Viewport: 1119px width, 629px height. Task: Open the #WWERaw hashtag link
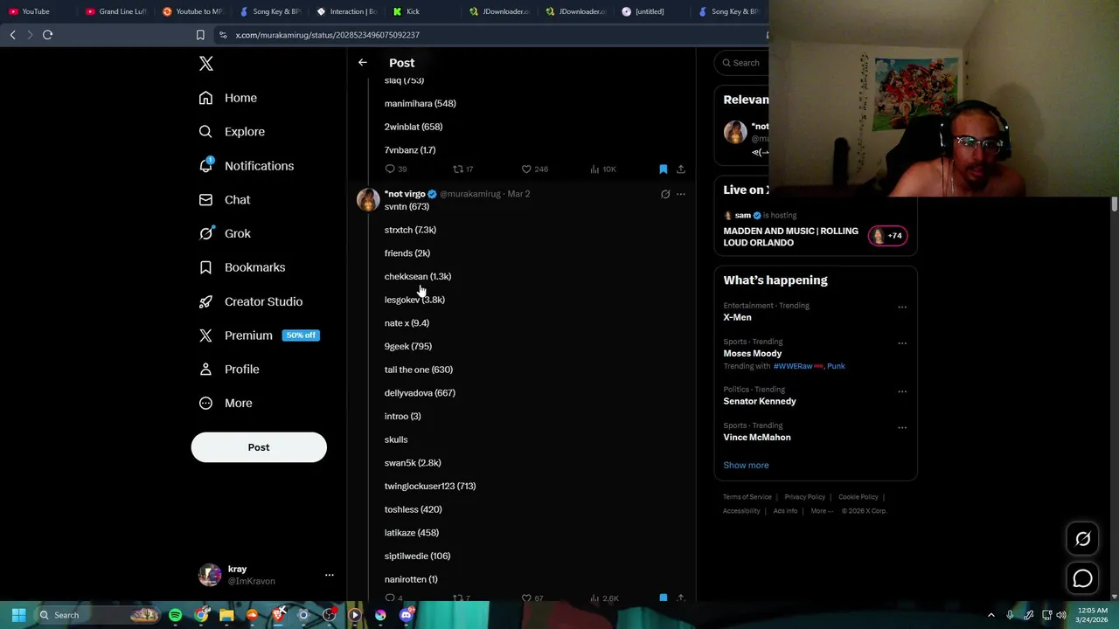(x=793, y=366)
